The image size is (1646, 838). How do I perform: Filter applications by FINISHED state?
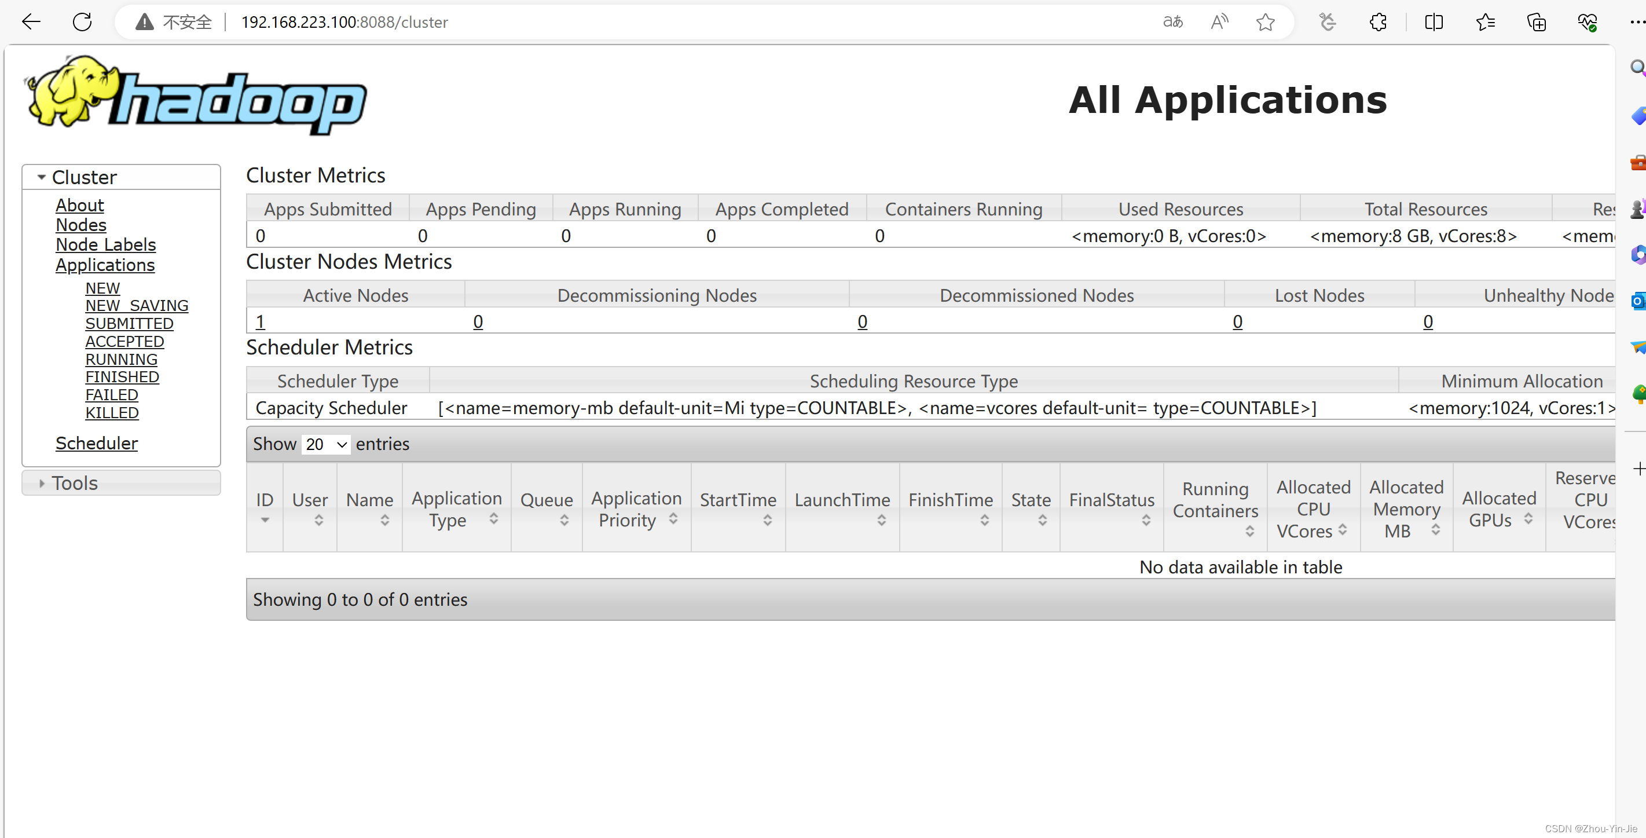point(122,377)
